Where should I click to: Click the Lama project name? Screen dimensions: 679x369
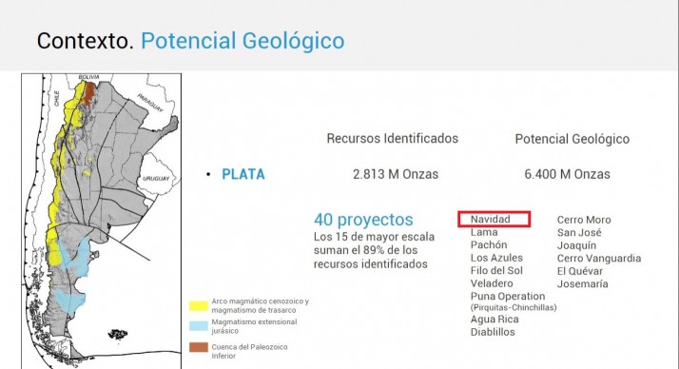point(484,232)
